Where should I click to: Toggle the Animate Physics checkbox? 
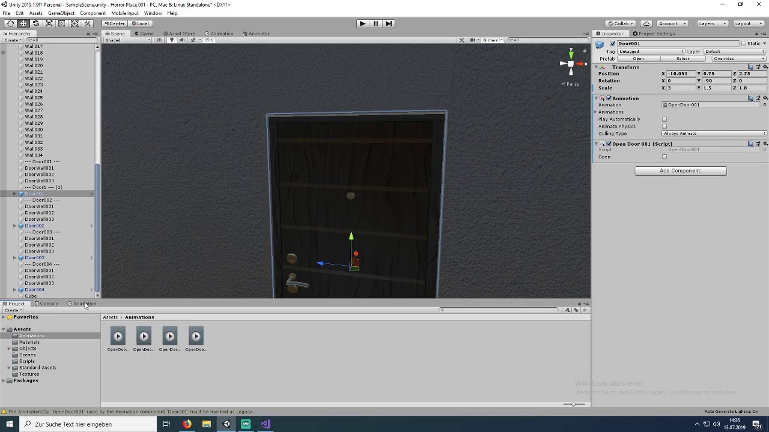tap(664, 127)
